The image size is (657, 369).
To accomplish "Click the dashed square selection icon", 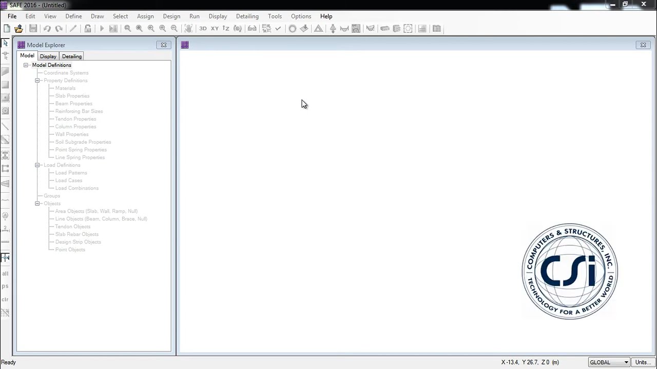I will [x=408, y=29].
